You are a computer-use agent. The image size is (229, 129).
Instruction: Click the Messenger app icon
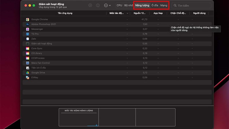(27, 29)
